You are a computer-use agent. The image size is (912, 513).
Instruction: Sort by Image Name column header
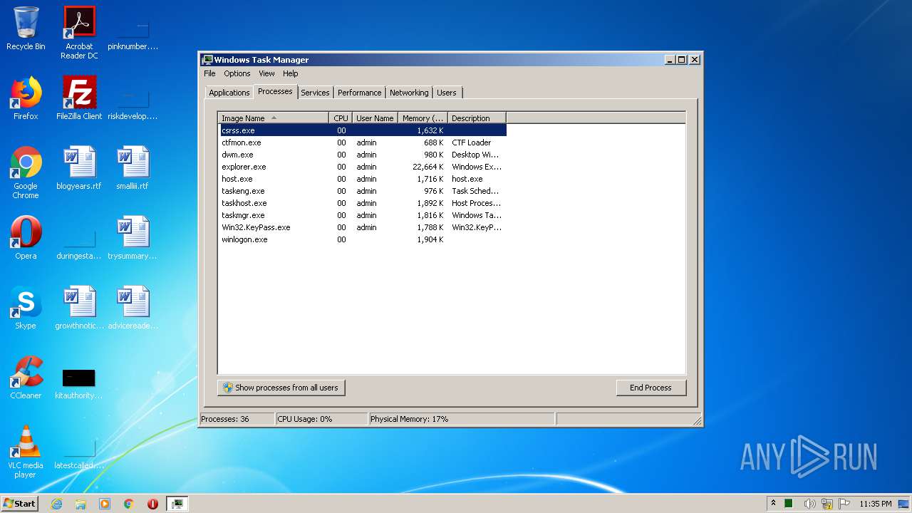274,118
